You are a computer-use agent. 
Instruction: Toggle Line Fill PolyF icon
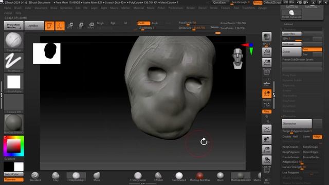267,170
